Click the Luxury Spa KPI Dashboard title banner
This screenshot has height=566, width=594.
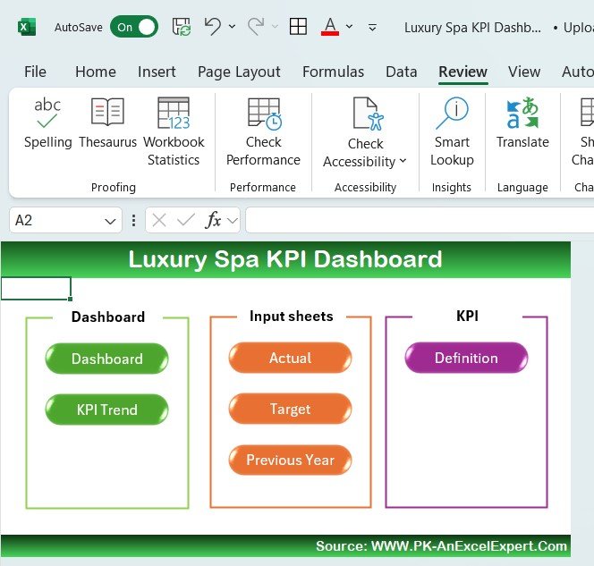point(285,259)
